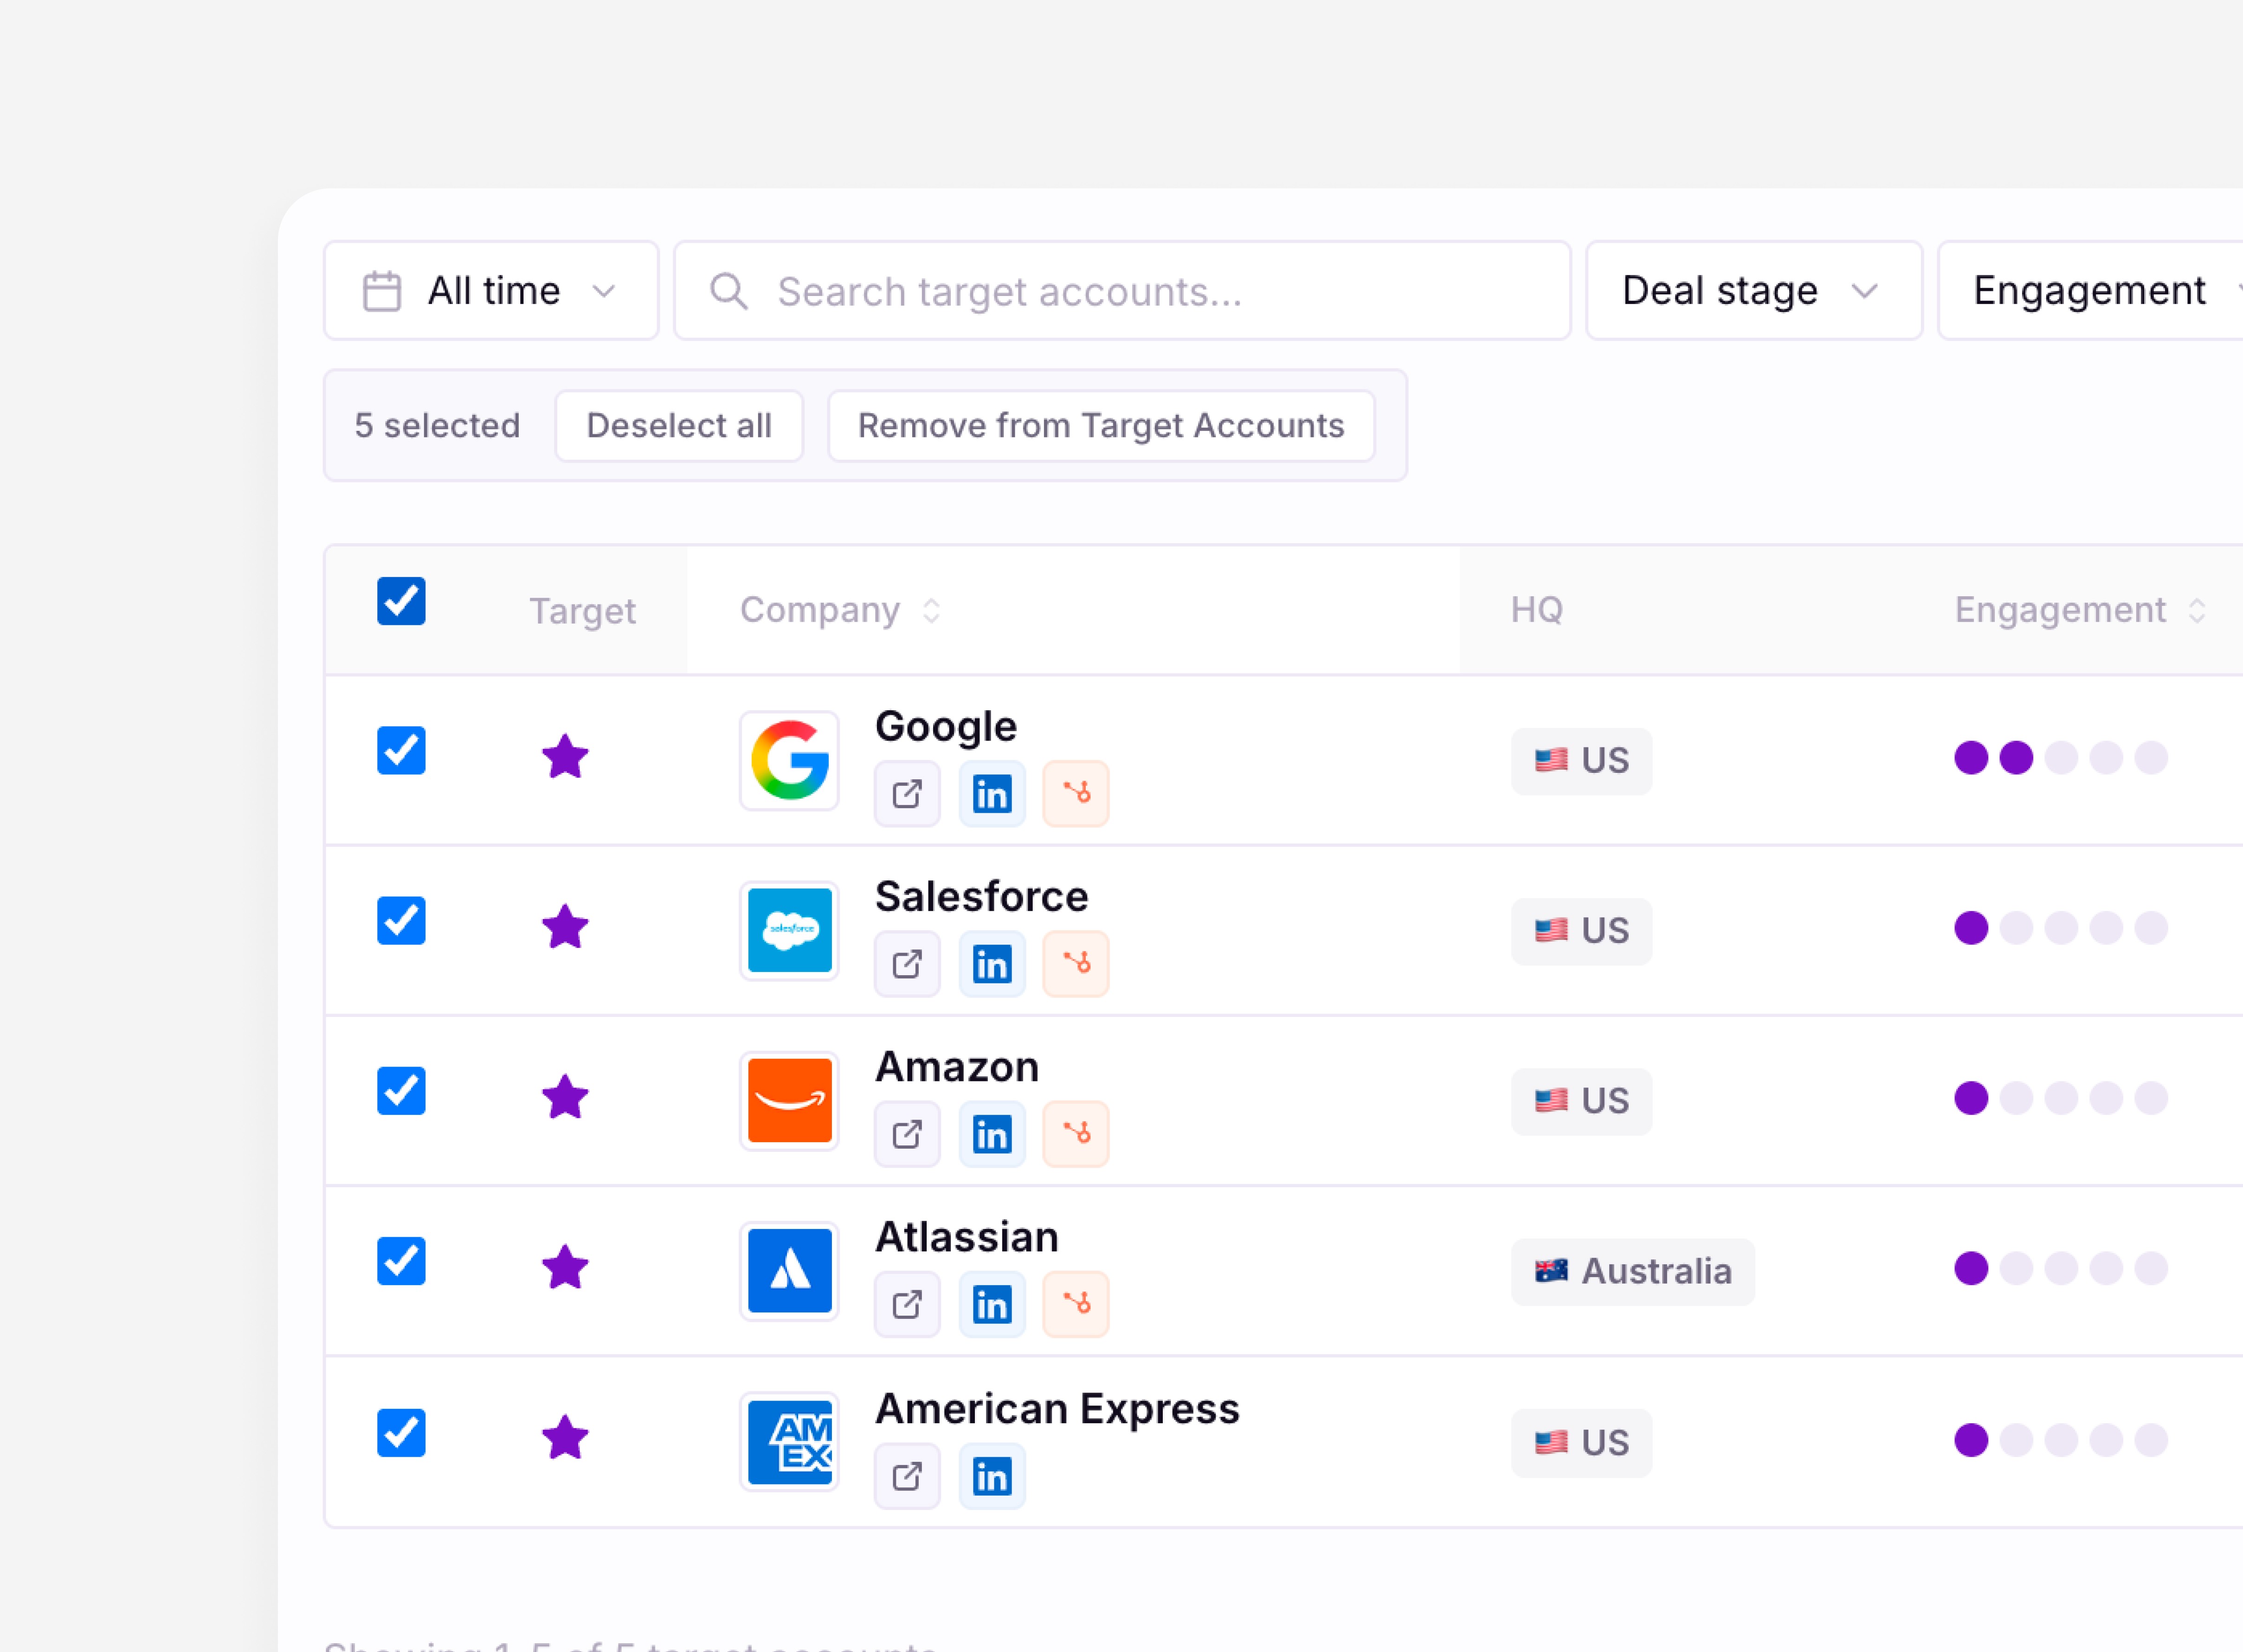Open the American Express company name link
The image size is (2243, 1652).
(1057, 1409)
